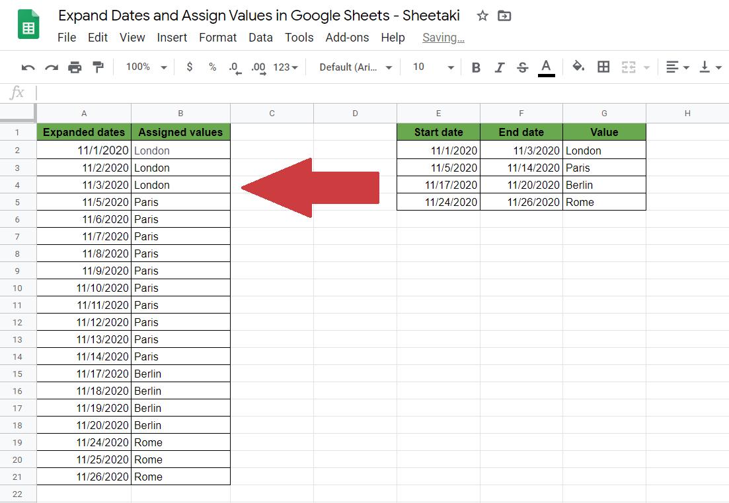Expand the font family dropdown
This screenshot has height=503, width=729.
click(354, 67)
